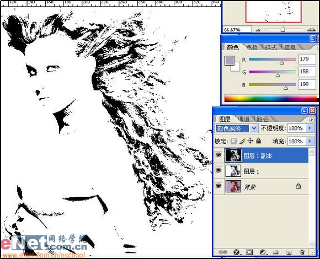Viewport: 320px width, 259px height.
Task: Lock image pixels brush icon
Action: tap(242, 141)
